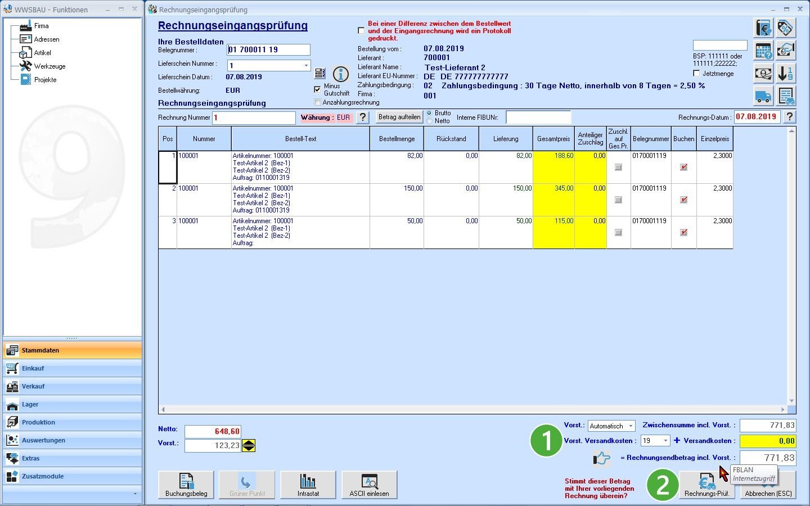This screenshot has width=810, height=506.
Task: Enable the Jetztmenge checkbox
Action: coord(696,74)
